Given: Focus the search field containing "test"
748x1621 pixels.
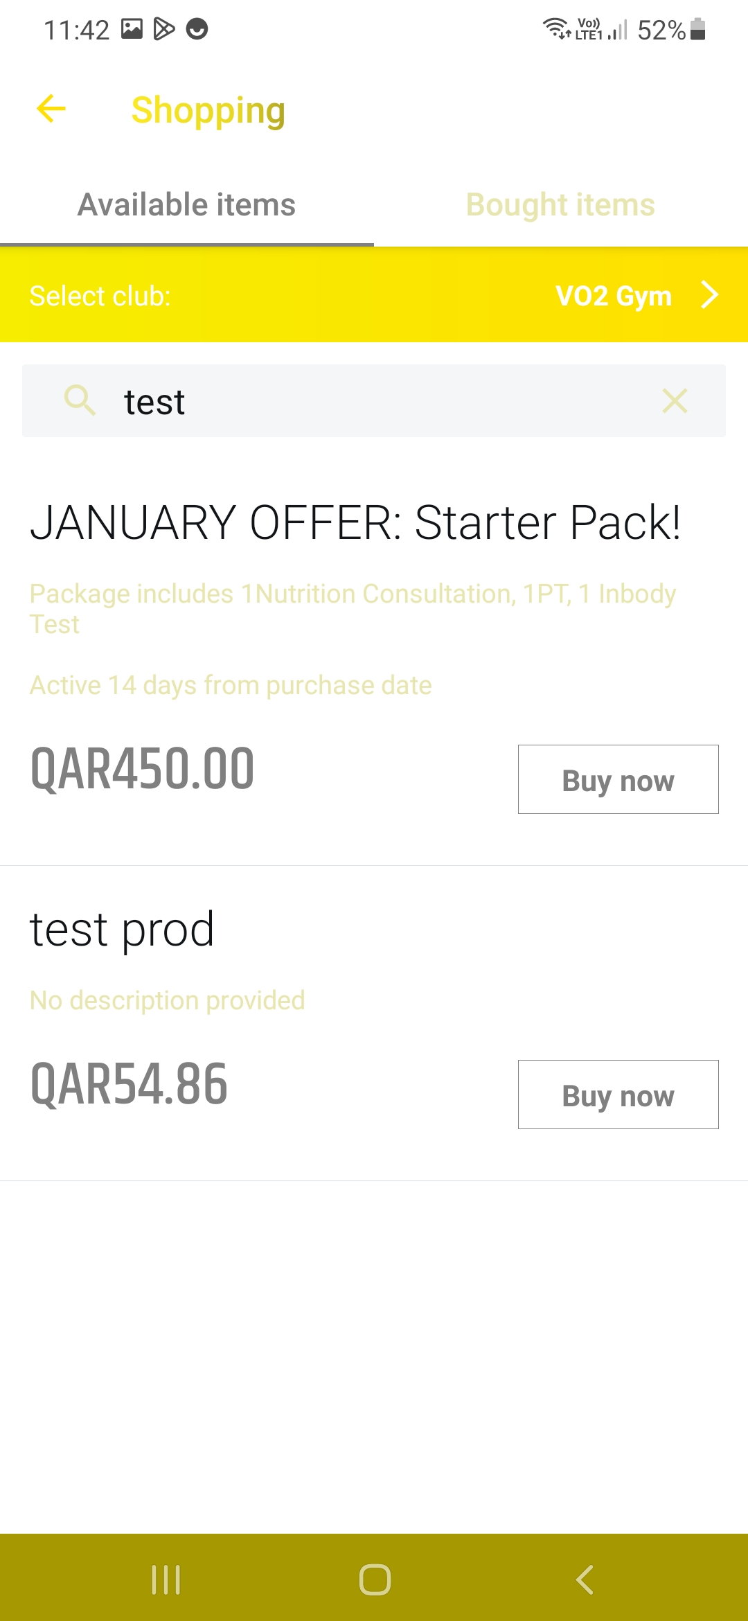Looking at the screenshot, I should tap(374, 401).
